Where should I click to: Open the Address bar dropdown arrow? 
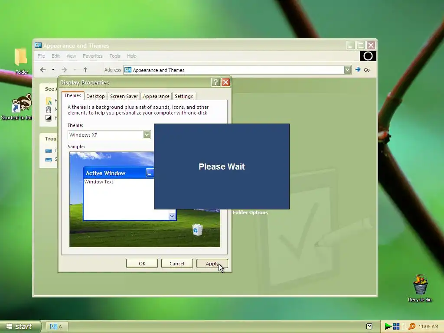coord(347,70)
